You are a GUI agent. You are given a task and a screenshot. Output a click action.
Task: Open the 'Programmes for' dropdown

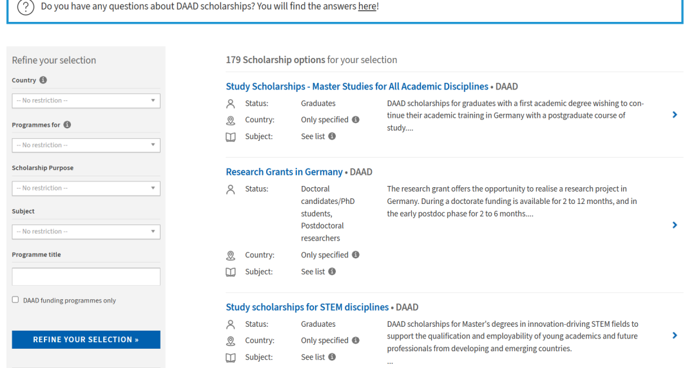coord(86,145)
